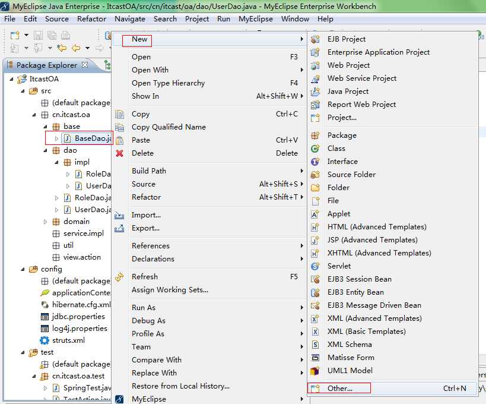Close the Package Explorer view
Image resolution: width=486 pixels, height=404 pixels.
point(85,65)
